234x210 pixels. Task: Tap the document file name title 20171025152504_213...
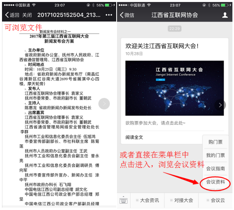point(69,15)
